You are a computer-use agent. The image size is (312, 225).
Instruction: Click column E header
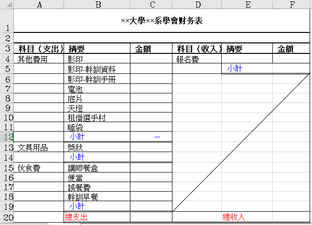click(247, 5)
